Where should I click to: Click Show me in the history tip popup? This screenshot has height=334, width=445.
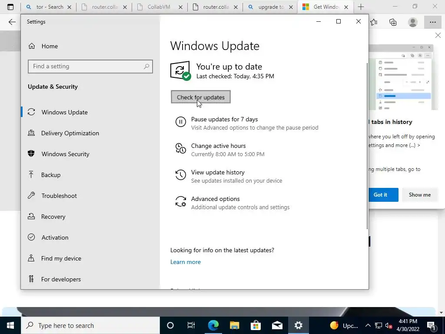[x=419, y=194]
